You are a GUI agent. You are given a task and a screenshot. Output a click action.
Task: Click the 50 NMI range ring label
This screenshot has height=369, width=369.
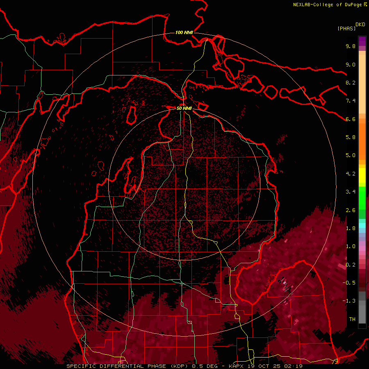click(x=184, y=108)
